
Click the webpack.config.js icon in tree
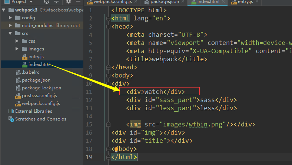pyautogui.click(x=18, y=103)
